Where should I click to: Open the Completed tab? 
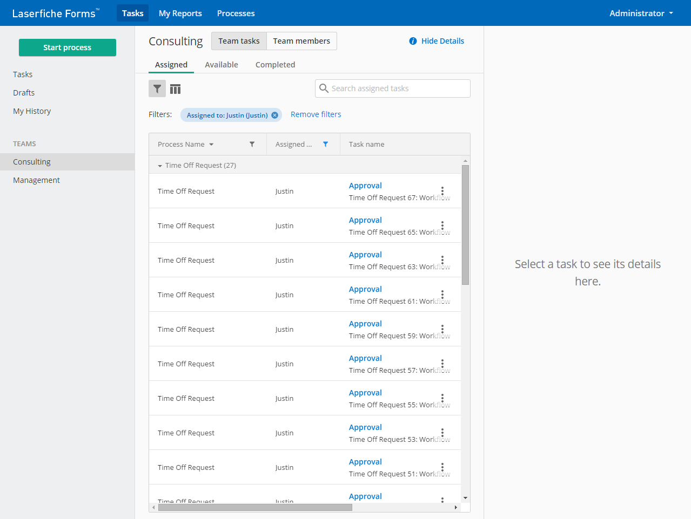pyautogui.click(x=275, y=65)
